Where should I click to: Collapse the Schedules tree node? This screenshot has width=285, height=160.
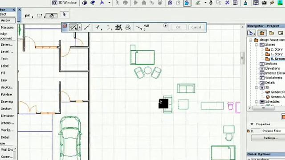coord(256,102)
